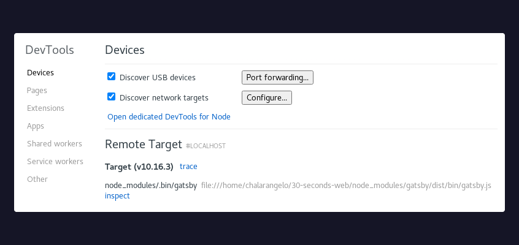Click the #LOCALHOST label

point(206,146)
